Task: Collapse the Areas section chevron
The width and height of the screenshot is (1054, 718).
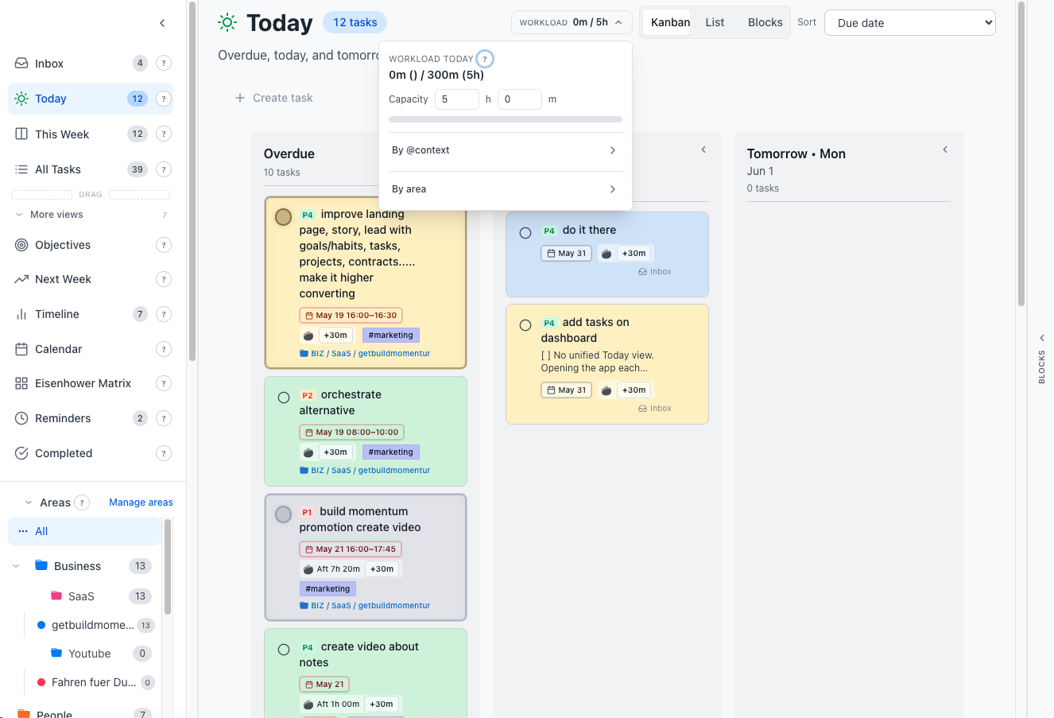Action: pyautogui.click(x=29, y=503)
